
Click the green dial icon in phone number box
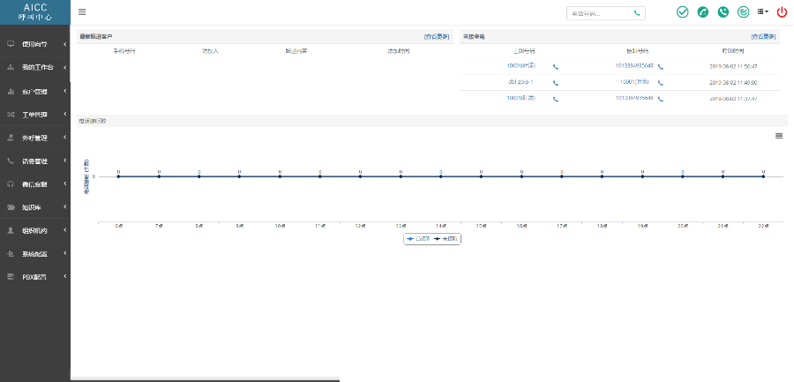pos(637,13)
